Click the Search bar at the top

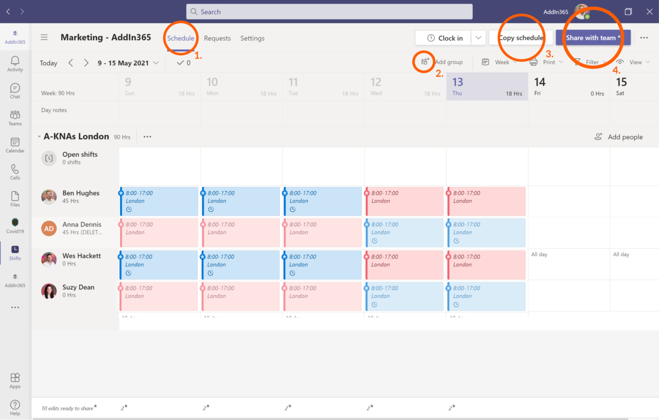click(x=329, y=11)
